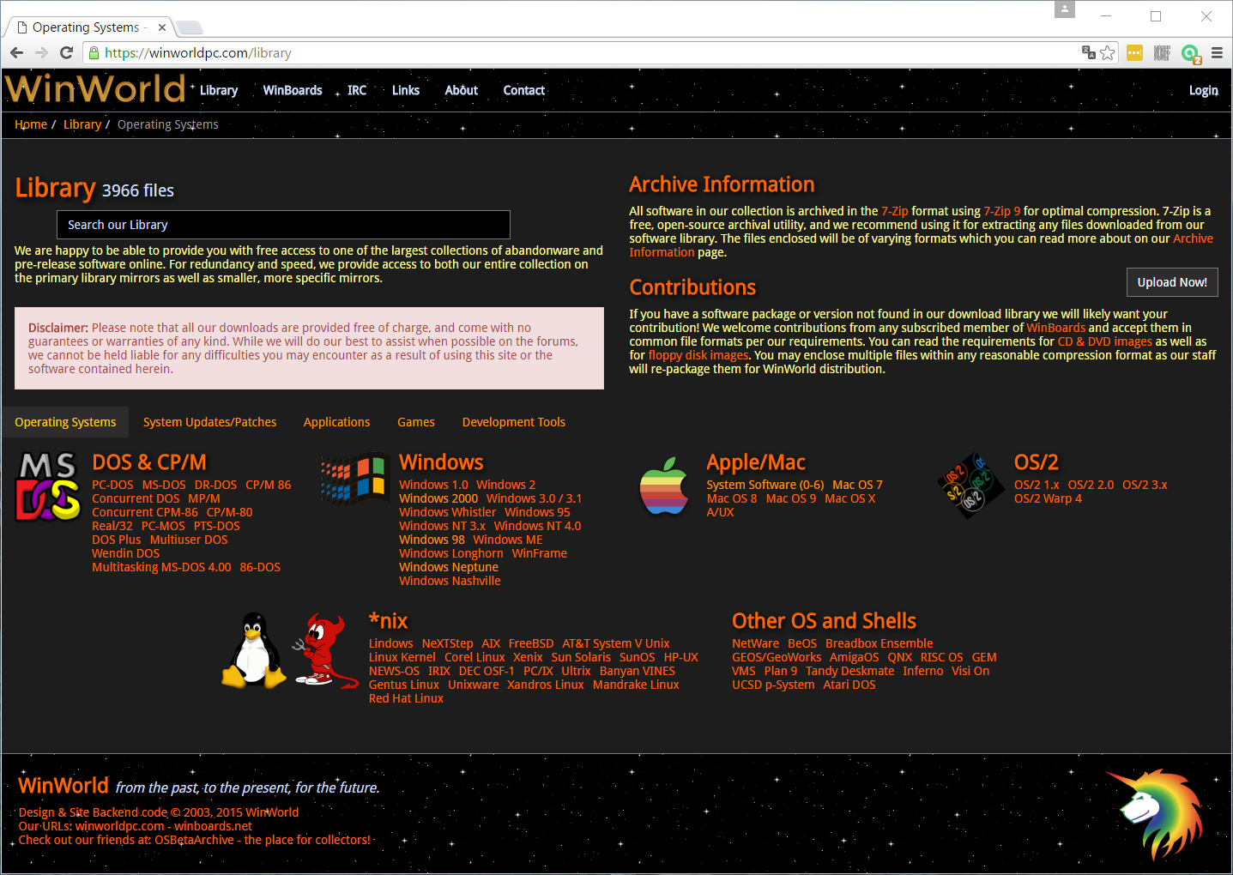The height and width of the screenshot is (875, 1233).
Task: Open the WinBoards menu item
Action: (x=292, y=90)
